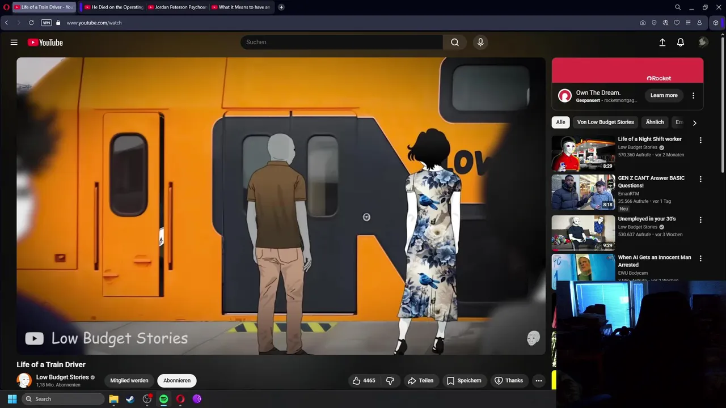The image size is (726, 408).
Task: Open Unemployed in your 30's thumbnail
Action: click(x=583, y=233)
